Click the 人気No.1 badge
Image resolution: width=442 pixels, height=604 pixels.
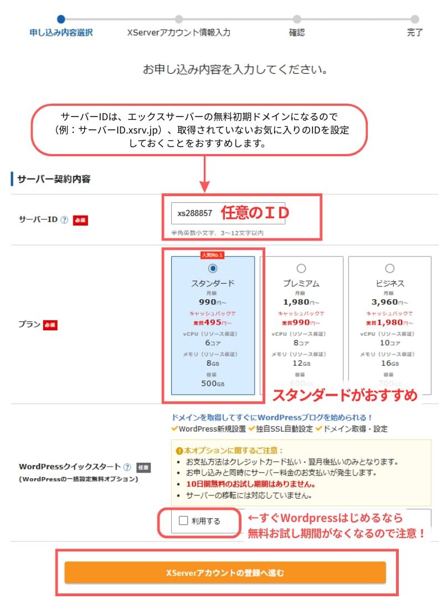click(213, 255)
